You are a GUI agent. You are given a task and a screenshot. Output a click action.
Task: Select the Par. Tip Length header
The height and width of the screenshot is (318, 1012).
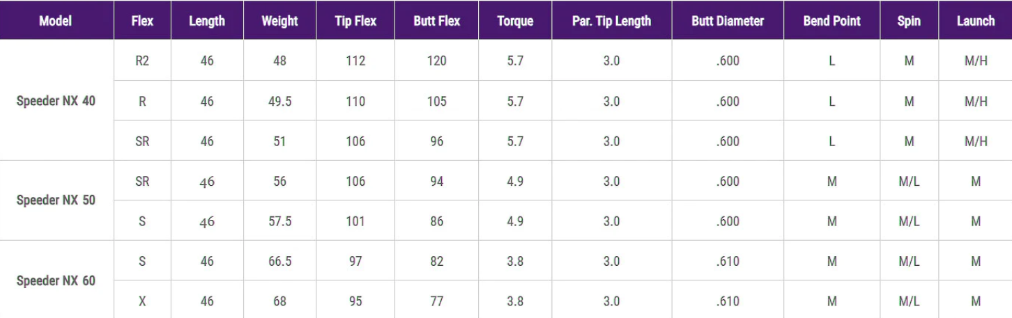[x=611, y=21]
